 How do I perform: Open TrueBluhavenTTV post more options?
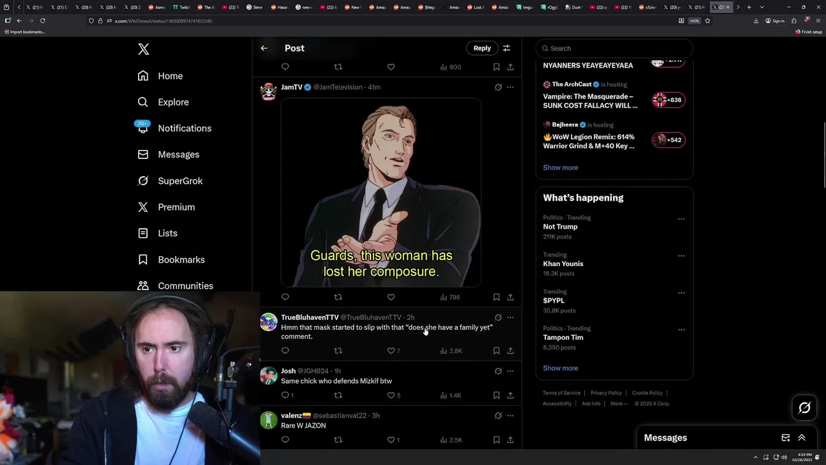tap(510, 318)
